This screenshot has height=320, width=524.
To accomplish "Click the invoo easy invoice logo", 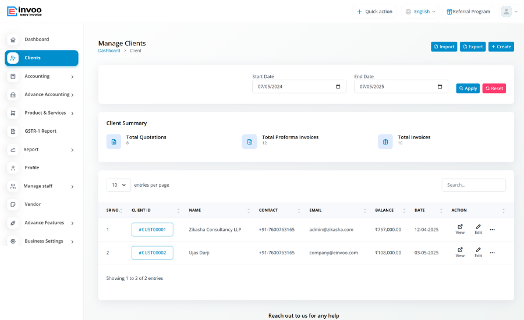I will (24, 12).
